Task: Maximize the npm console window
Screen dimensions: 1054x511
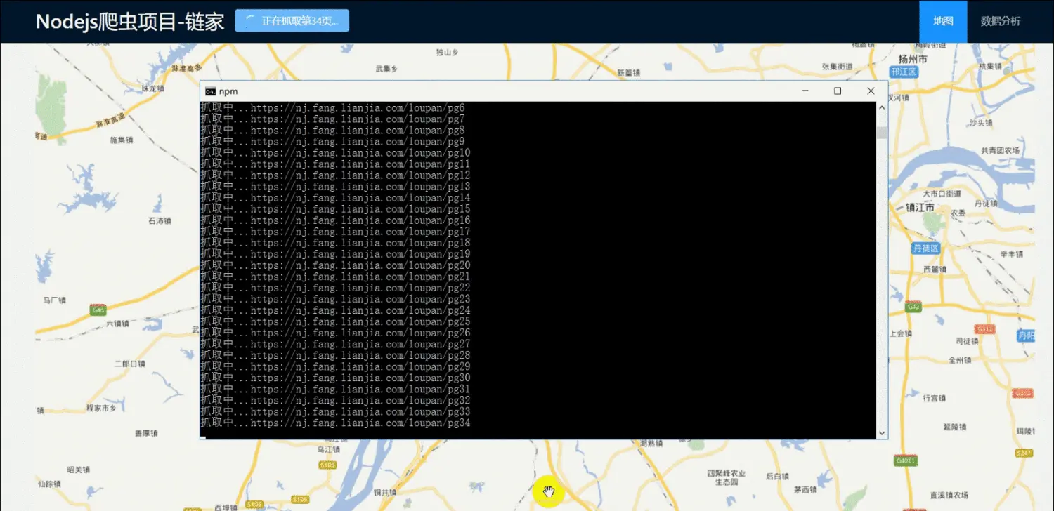Action: click(838, 91)
